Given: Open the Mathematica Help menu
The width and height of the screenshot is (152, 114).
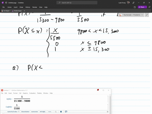Looking at the screenshot, I should [51, 93].
